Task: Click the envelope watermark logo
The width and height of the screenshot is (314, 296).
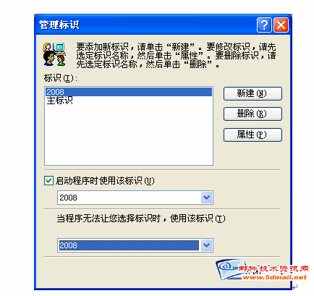Action: [x=231, y=269]
